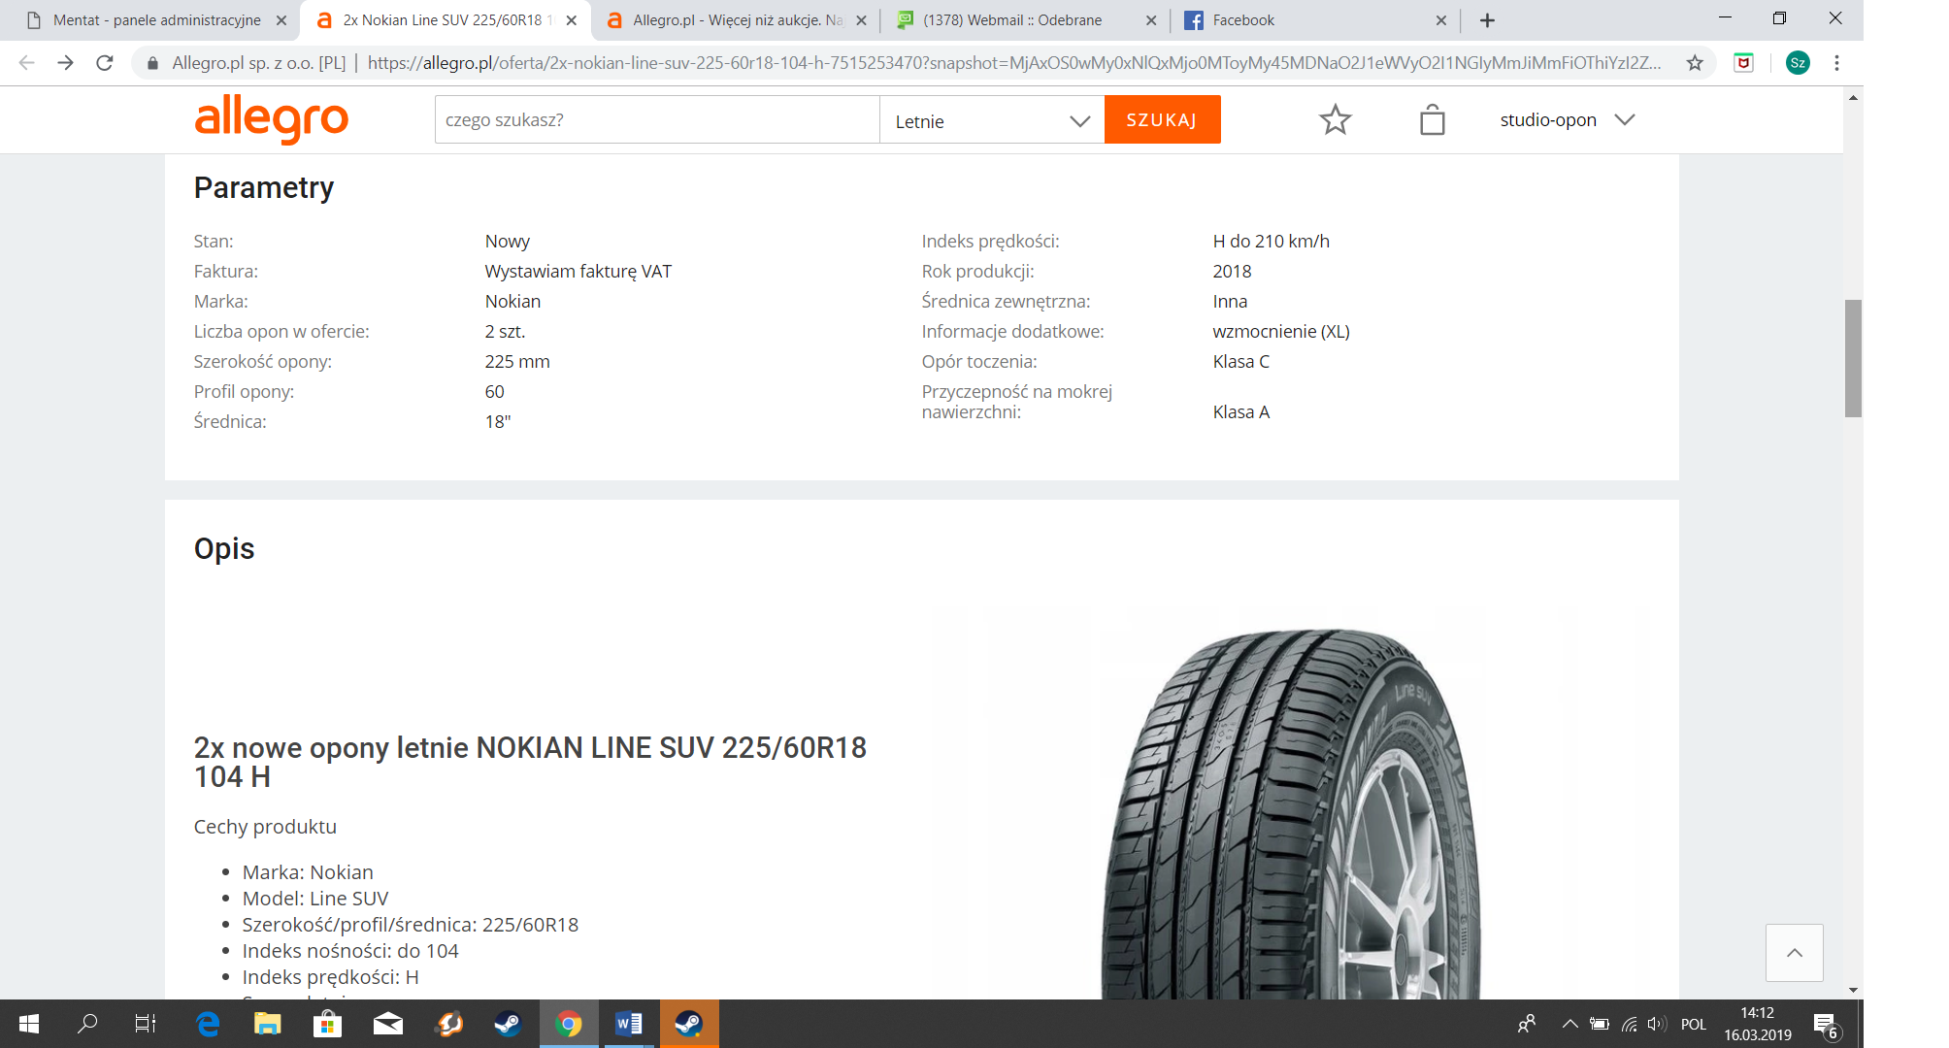Open Chrome three-dot menu
The image size is (1949, 1048).
pos(1836,63)
